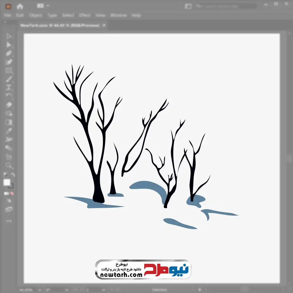
Task: Select the Eraser tool
Action: [x=9, y=105]
